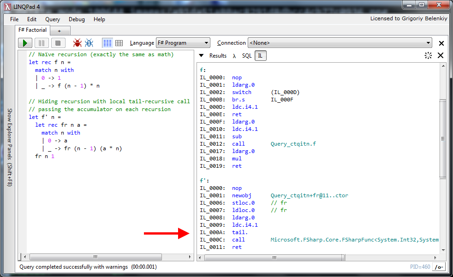The width and height of the screenshot is (453, 277).
Task: Select the lambda (λ) results view
Action: (235, 55)
